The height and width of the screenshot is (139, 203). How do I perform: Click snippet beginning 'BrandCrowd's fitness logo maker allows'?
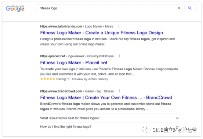point(106,107)
